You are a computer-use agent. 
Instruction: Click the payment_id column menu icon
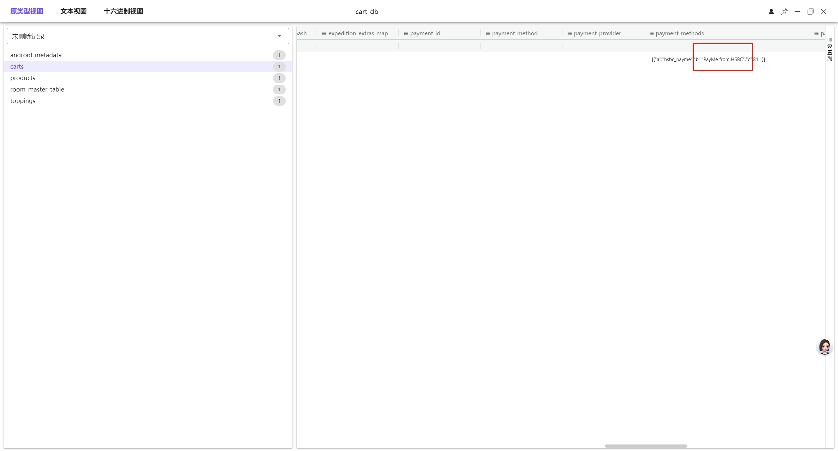point(406,33)
